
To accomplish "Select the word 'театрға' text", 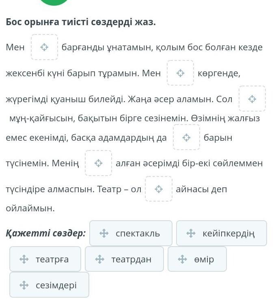I will click(52, 259).
